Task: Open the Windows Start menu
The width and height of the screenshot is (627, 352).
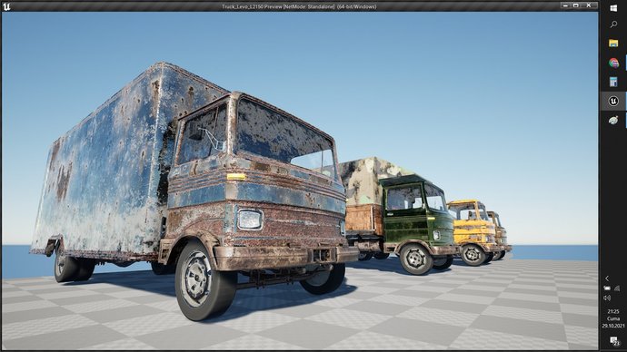Action: click(x=613, y=8)
